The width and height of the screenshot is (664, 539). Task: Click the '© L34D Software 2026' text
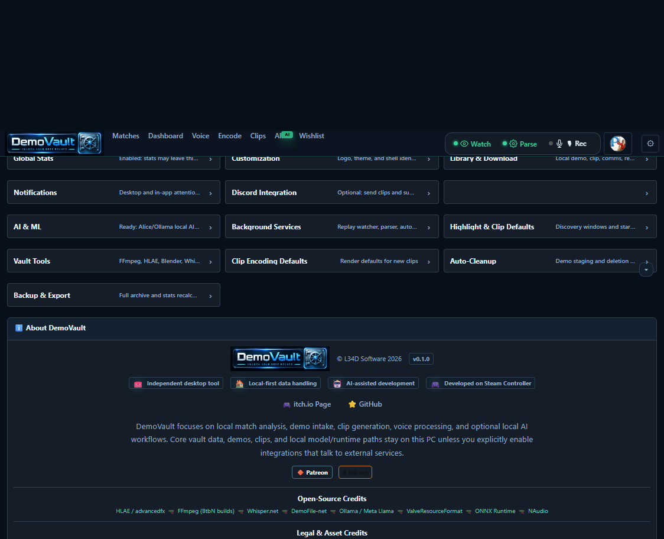(x=369, y=359)
